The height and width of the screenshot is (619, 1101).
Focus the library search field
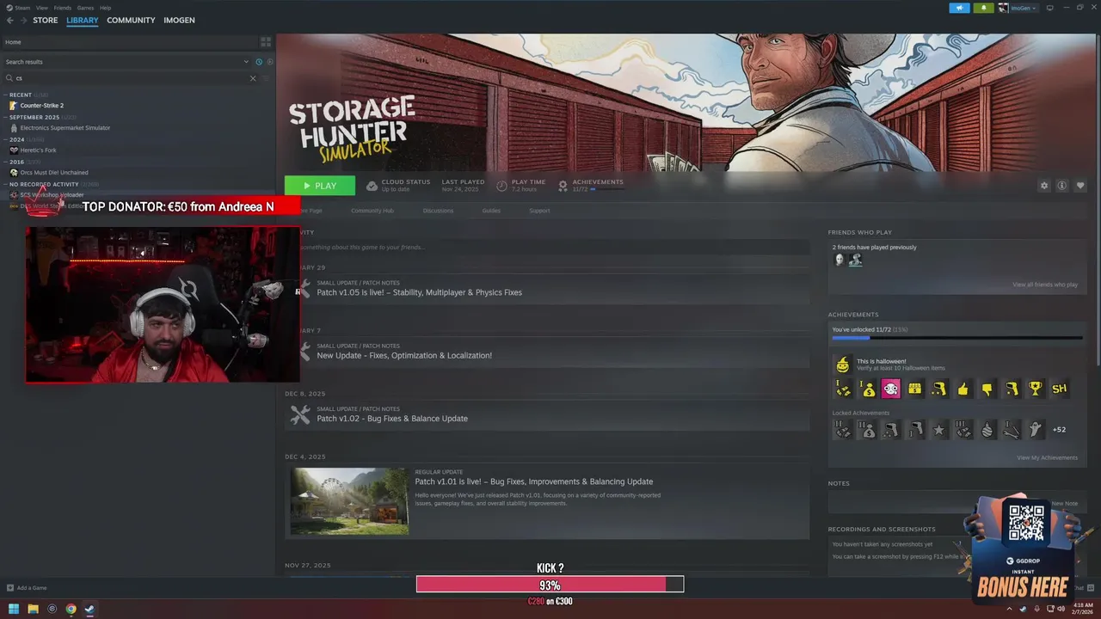tap(129, 78)
